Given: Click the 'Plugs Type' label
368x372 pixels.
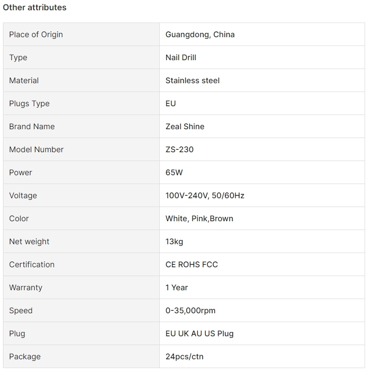Looking at the screenshot, I should (29, 104).
